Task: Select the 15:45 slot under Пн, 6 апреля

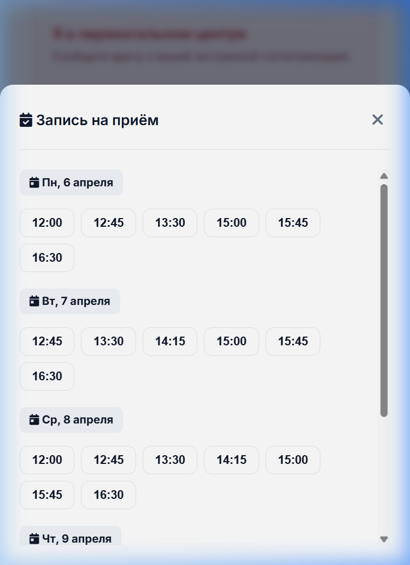Action: pos(292,222)
